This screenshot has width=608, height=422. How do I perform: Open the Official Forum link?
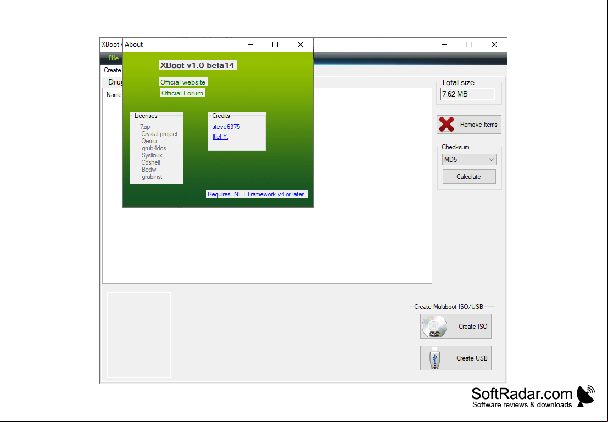click(x=182, y=93)
